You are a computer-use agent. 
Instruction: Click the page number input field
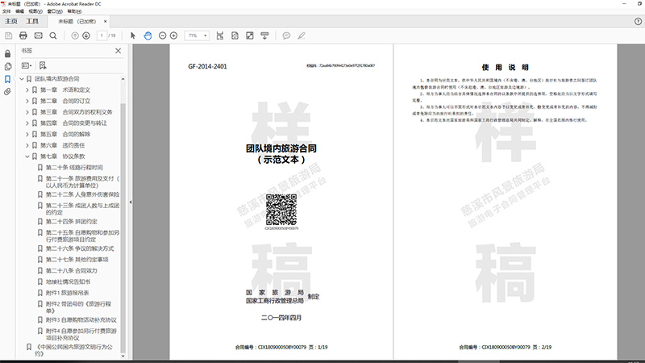(102, 35)
